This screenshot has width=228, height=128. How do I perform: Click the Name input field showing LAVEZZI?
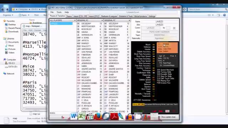pyautogui.click(x=159, y=22)
